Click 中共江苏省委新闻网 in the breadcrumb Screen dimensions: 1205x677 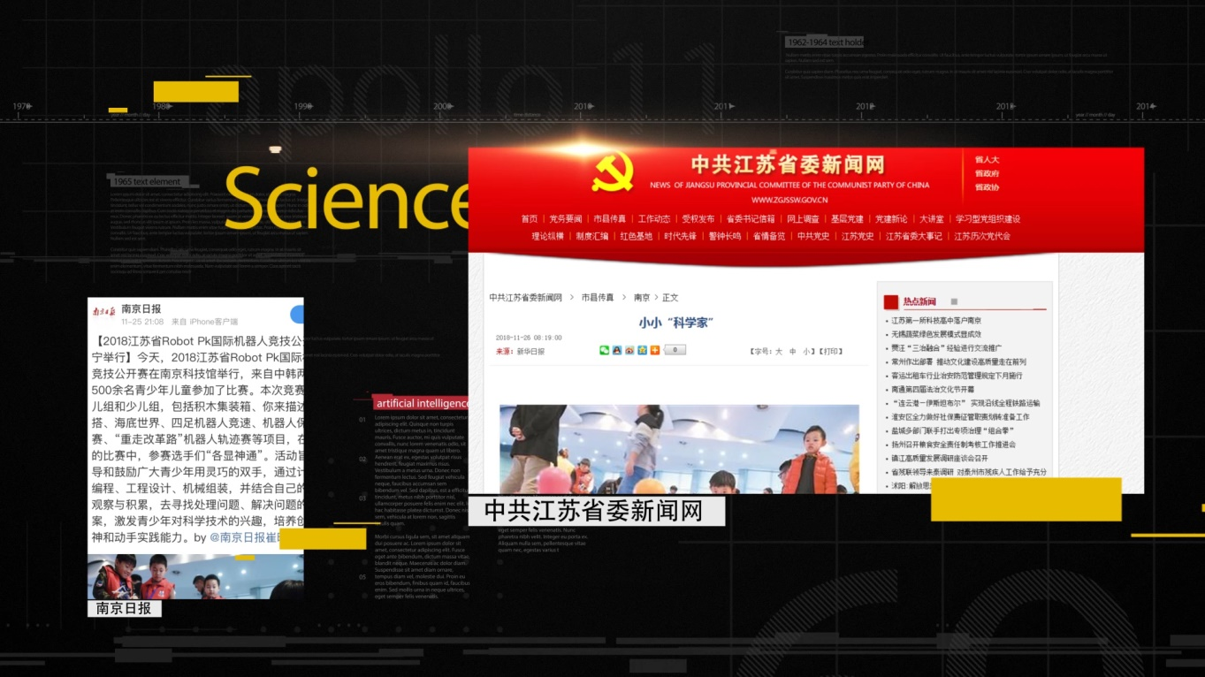pos(526,298)
